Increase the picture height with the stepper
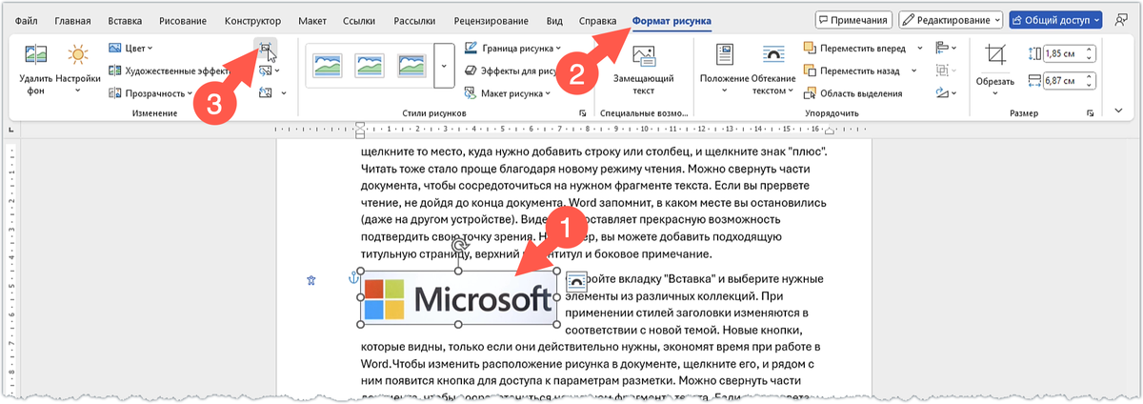 1091,50
